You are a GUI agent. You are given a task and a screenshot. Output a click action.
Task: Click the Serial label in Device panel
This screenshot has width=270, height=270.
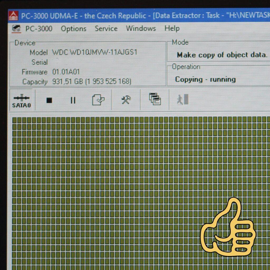pos(40,62)
